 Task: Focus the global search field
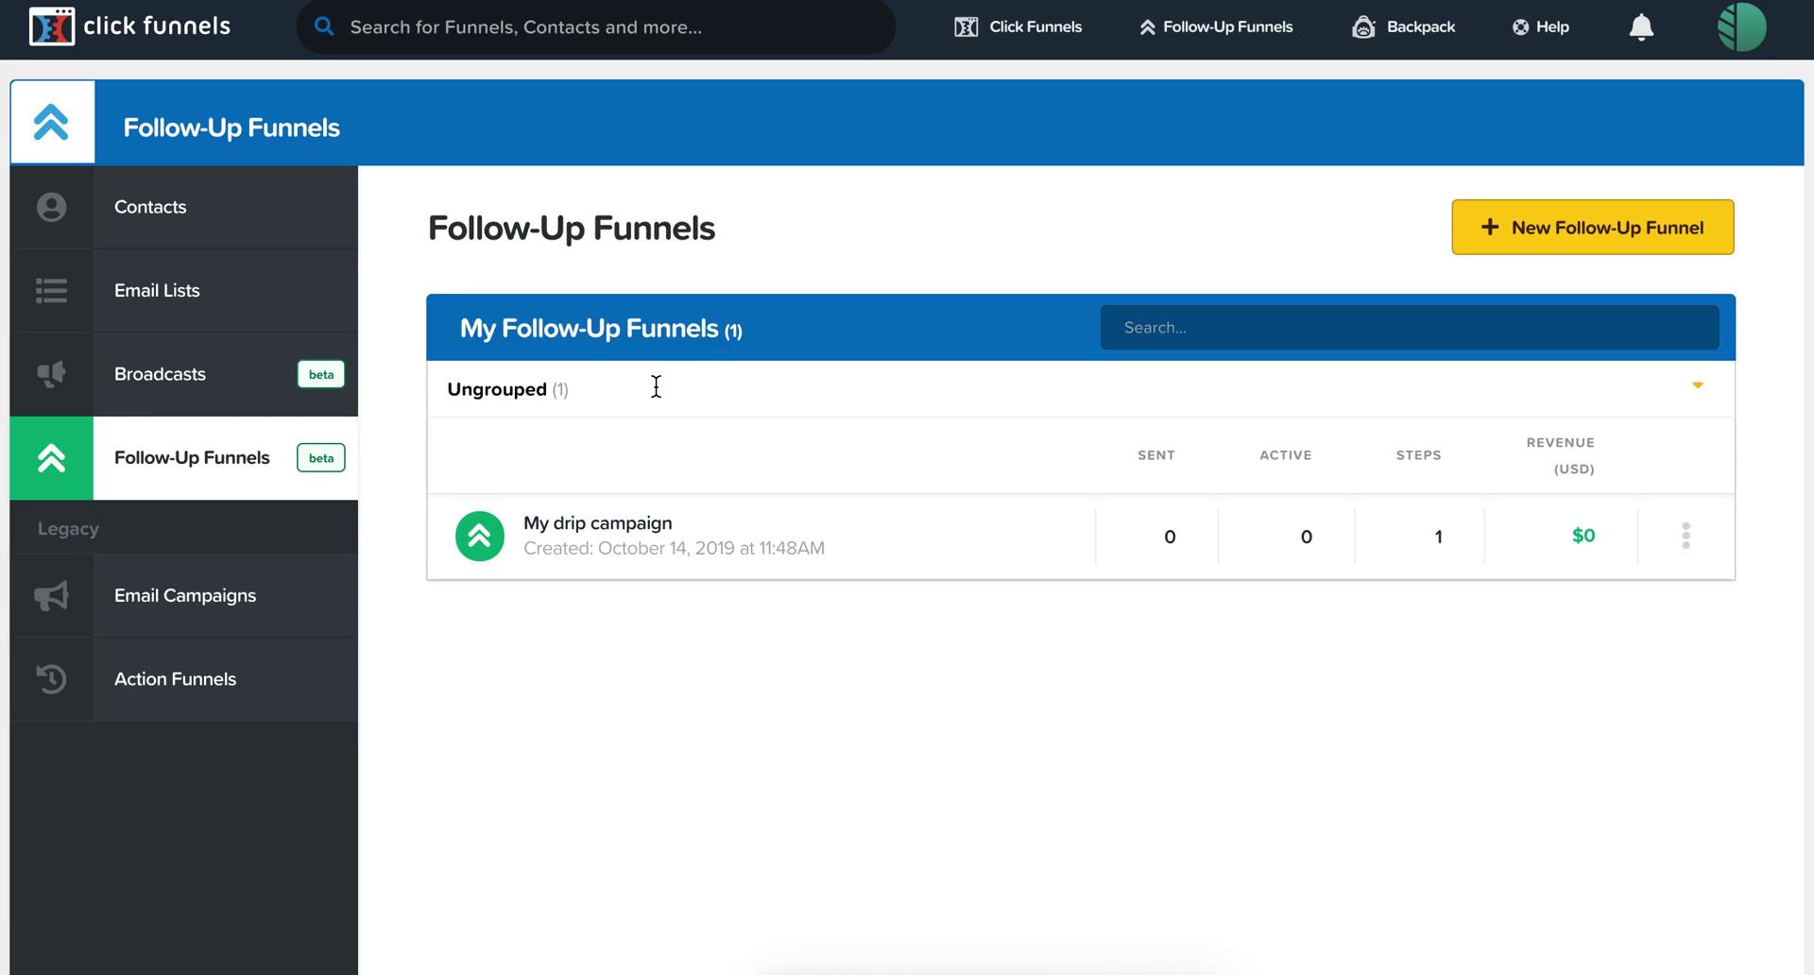click(x=595, y=26)
